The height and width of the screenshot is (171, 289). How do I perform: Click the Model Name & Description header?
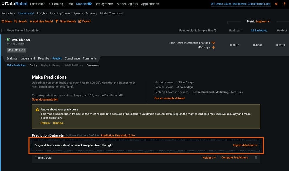point(23,31)
